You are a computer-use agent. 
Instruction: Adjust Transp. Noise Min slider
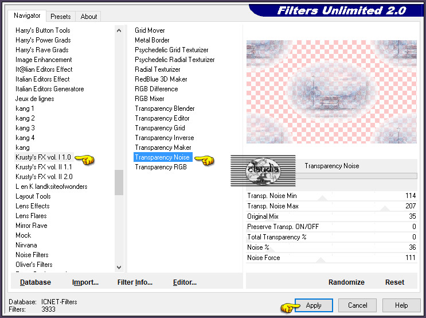pos(331,196)
